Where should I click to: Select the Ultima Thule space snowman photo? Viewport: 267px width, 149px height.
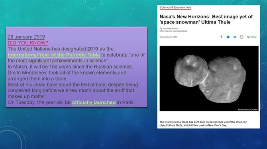209,78
